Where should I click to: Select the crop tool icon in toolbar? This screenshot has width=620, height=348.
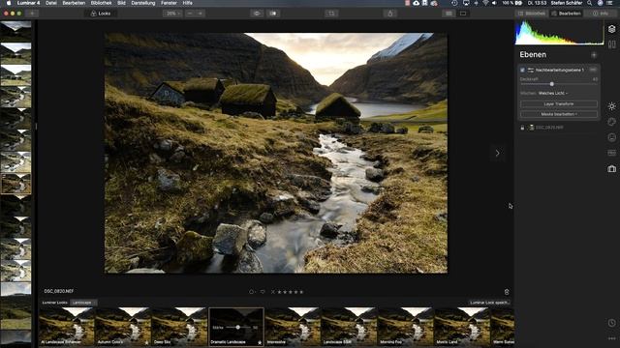(x=331, y=14)
